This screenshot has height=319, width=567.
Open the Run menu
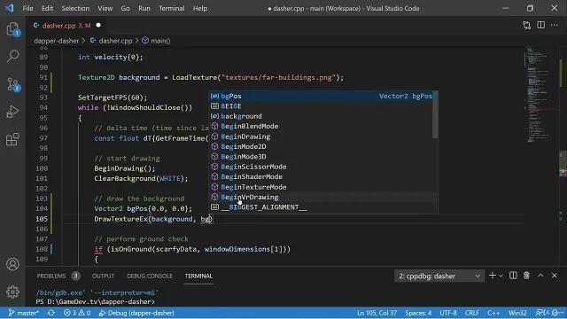pyautogui.click(x=144, y=8)
